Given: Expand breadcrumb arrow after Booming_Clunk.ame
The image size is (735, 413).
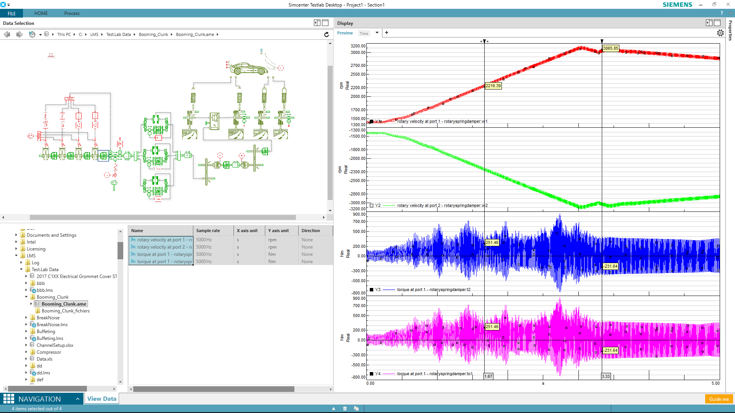Looking at the screenshot, I should (217, 34).
